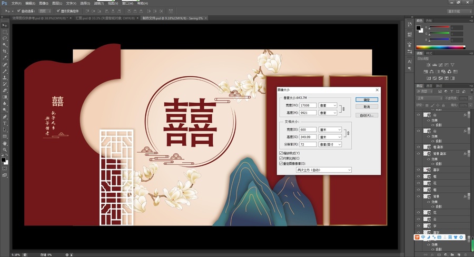Open the Paragraph panel icon
This screenshot has height=257, width=474.
[x=410, y=68]
